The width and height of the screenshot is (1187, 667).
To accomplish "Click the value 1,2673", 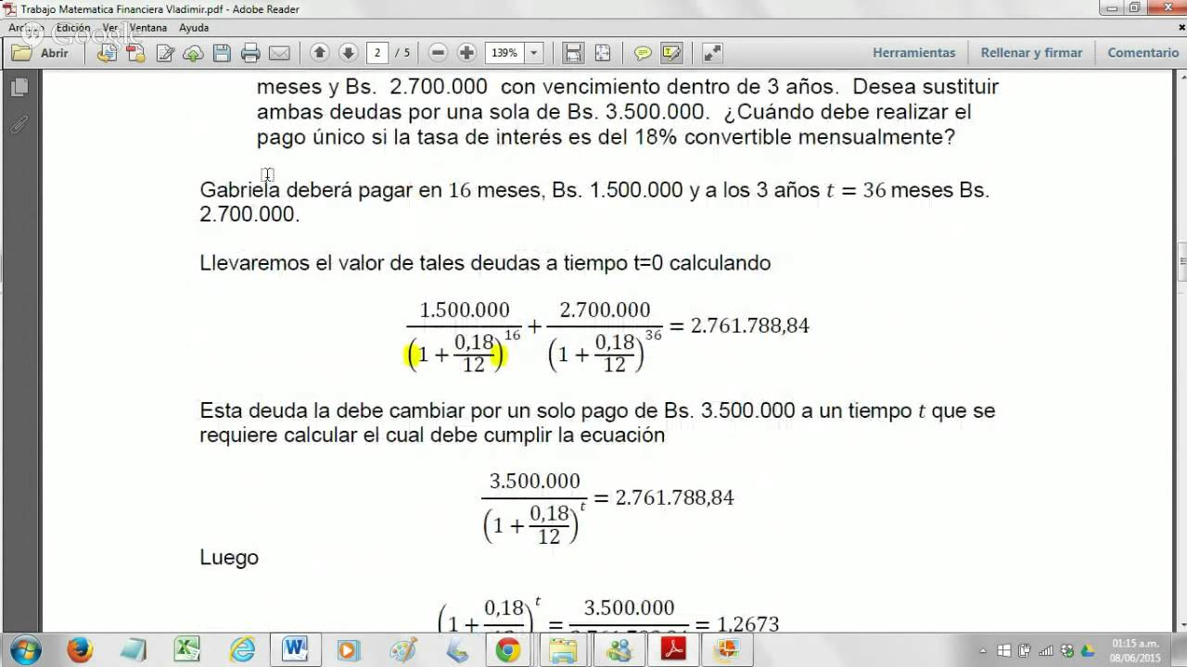I will tap(748, 623).
